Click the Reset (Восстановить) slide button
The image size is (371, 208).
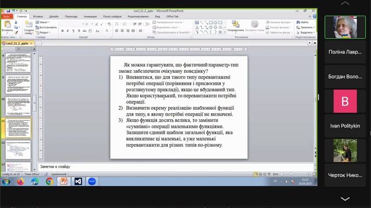46,27
